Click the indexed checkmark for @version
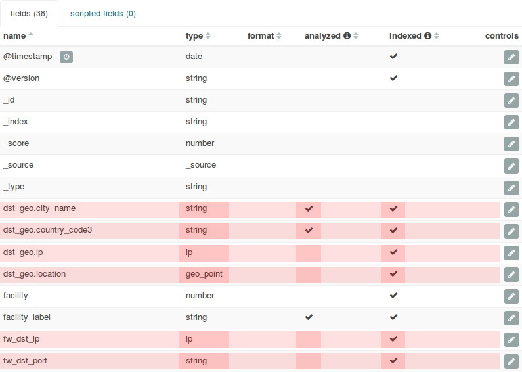522x372 pixels. coord(393,78)
